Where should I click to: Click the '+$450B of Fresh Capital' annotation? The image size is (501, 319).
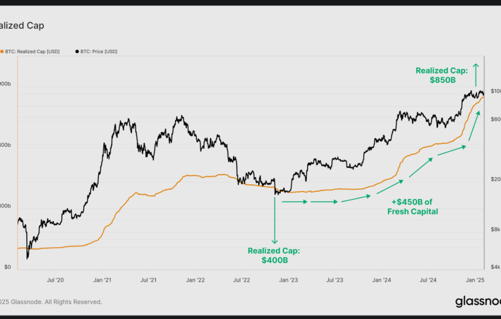pyautogui.click(x=413, y=207)
